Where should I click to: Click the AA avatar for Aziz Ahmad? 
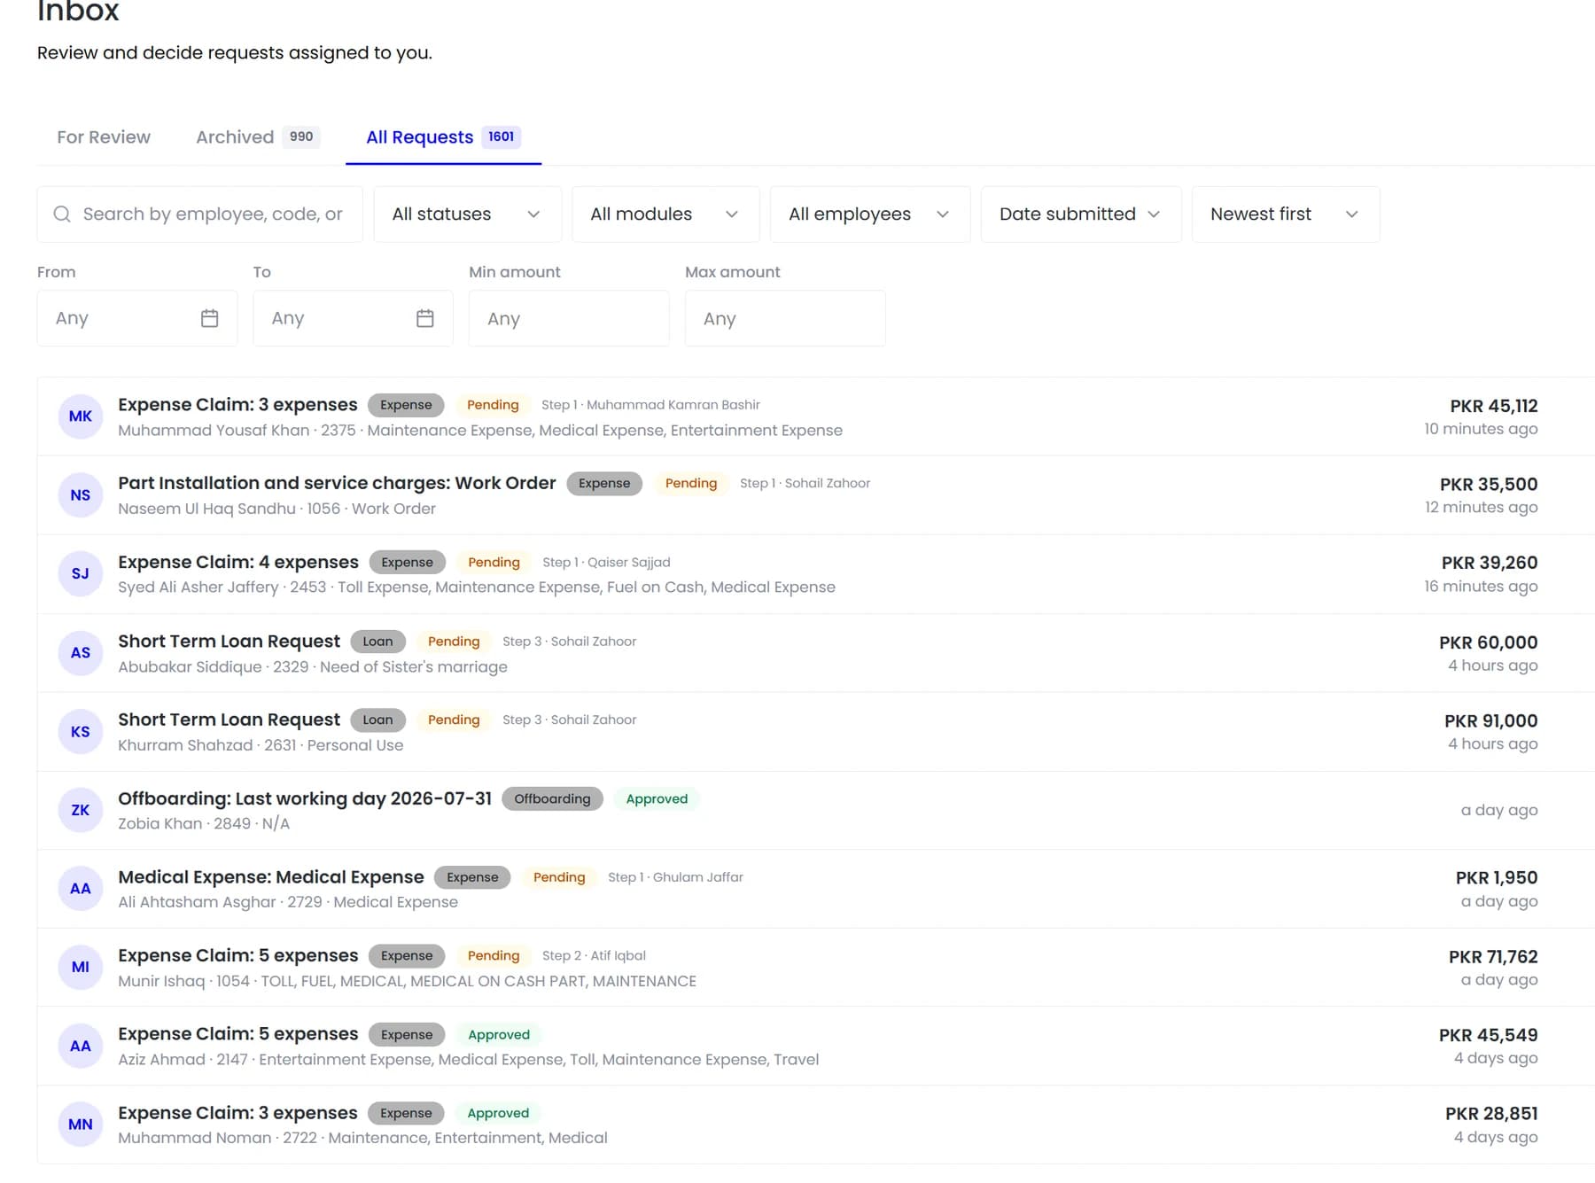(x=81, y=1047)
